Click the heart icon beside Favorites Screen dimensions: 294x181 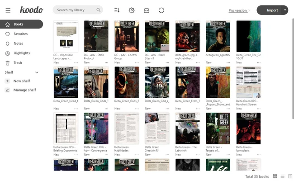(x=8, y=34)
